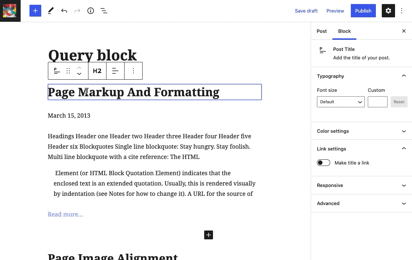Switch to the Post tab
This screenshot has height=260, width=412.
(x=322, y=31)
